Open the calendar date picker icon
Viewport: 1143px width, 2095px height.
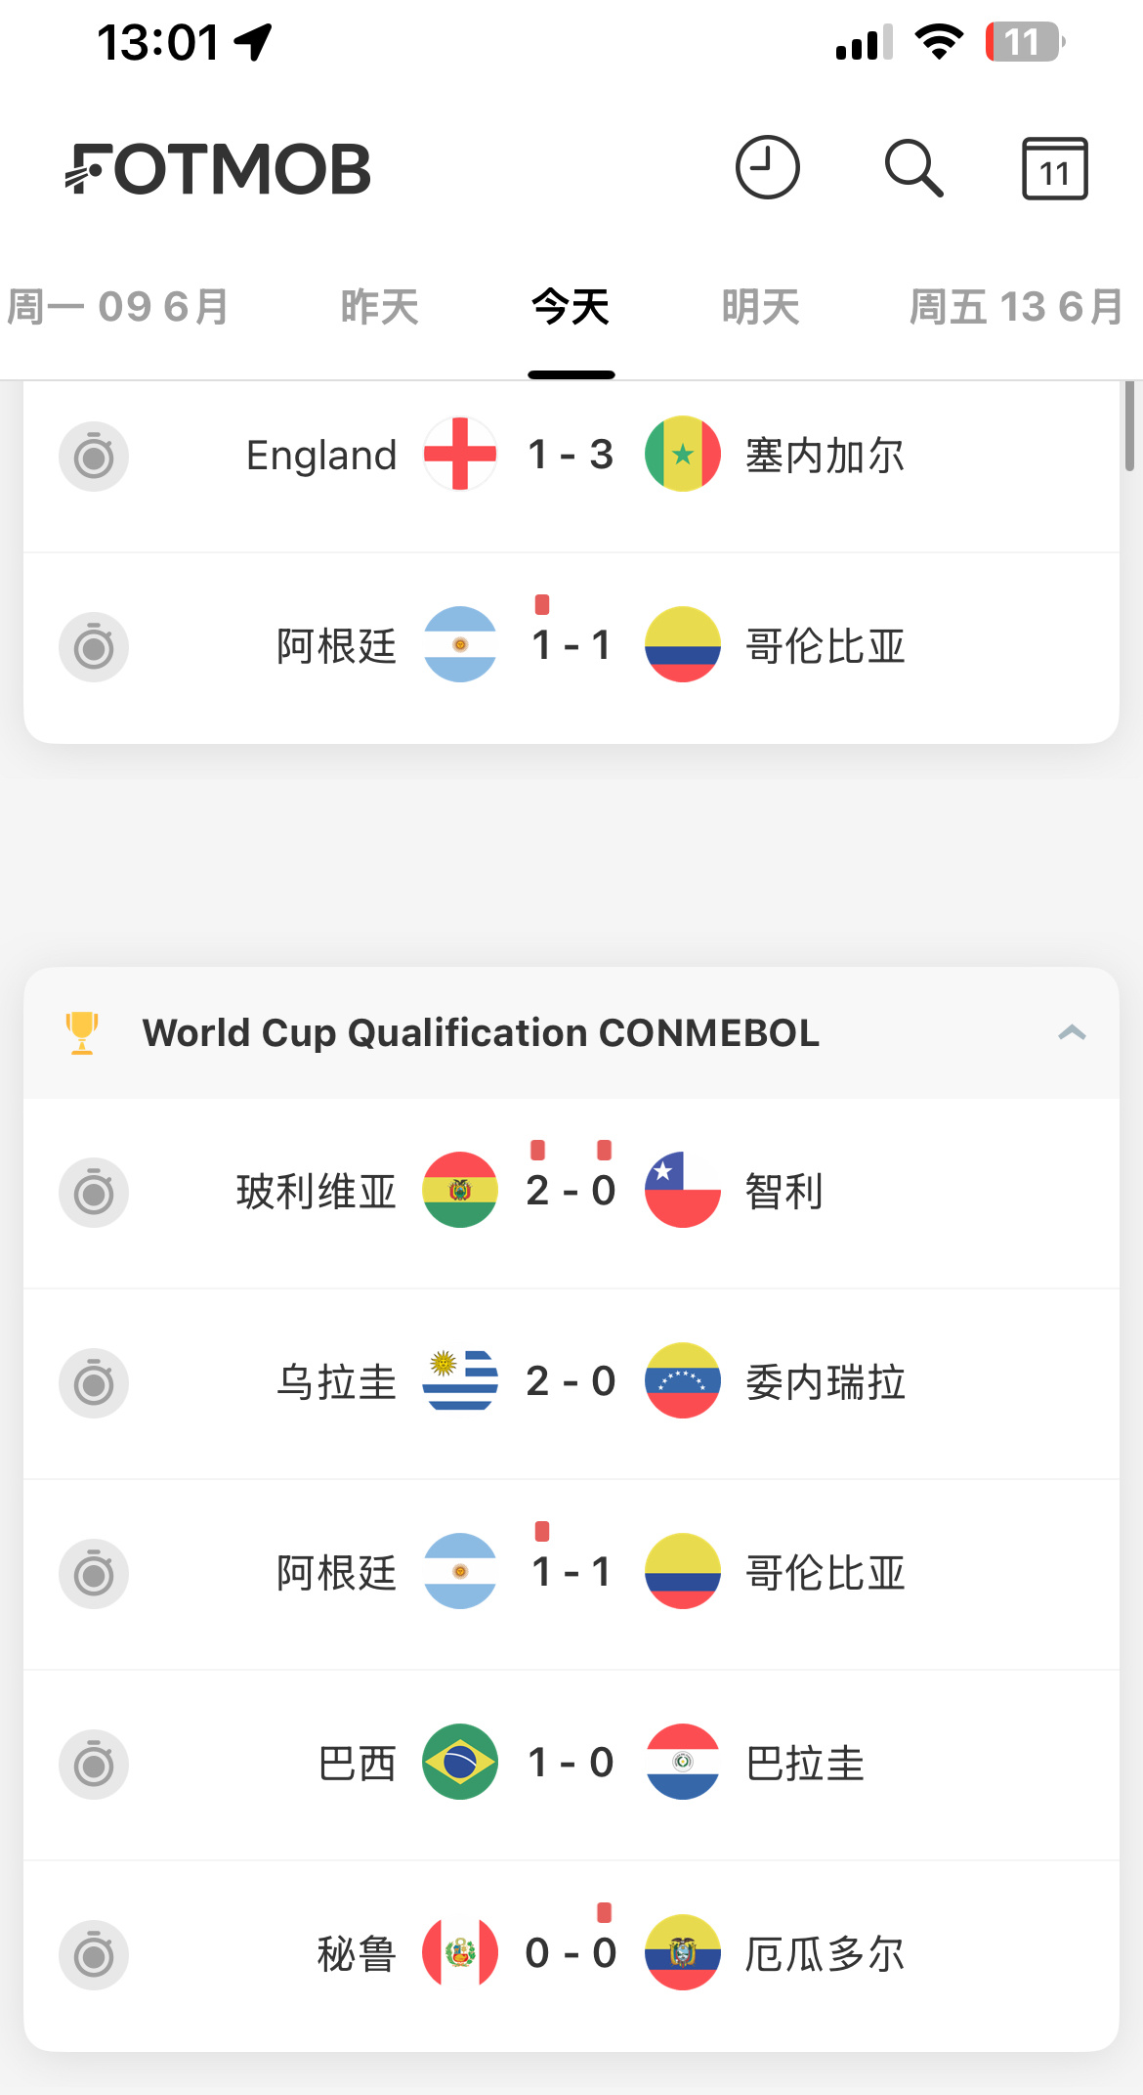1054,168
